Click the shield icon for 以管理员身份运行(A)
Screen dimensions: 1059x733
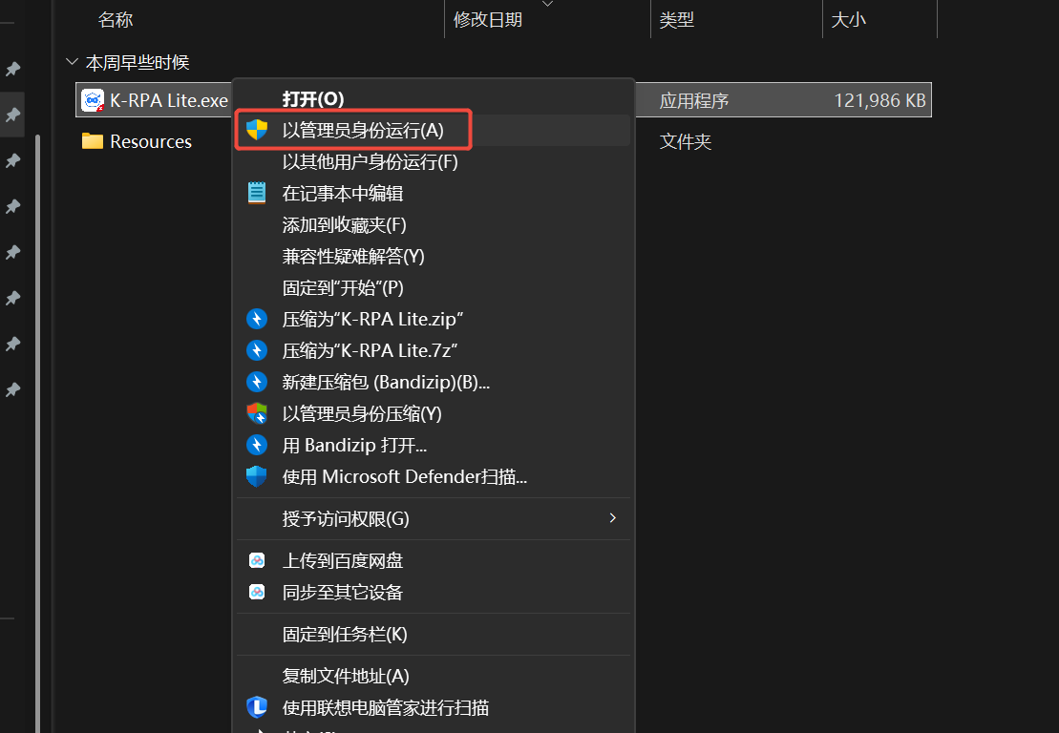click(x=257, y=130)
